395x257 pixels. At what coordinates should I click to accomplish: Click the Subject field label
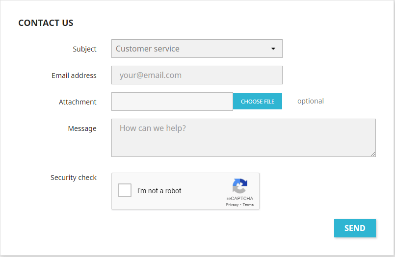tap(85, 49)
